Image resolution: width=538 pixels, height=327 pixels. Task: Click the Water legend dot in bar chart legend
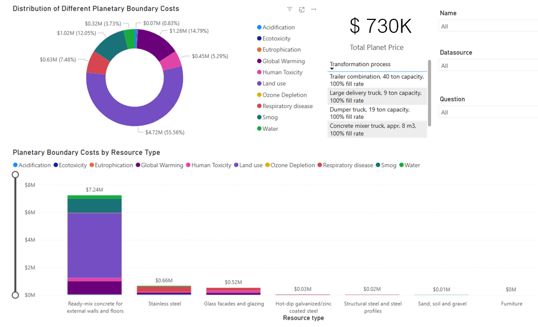[x=401, y=165]
